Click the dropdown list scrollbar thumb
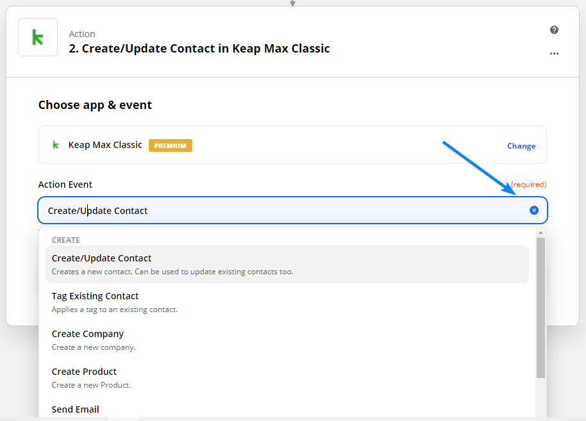Image resolution: width=586 pixels, height=421 pixels. [x=540, y=308]
